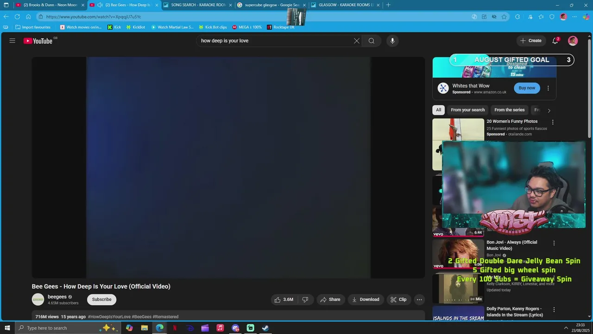Select the From the series chip

click(510, 110)
